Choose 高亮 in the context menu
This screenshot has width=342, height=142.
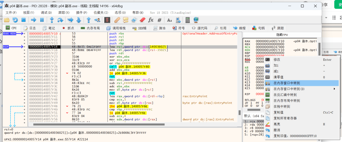click(302, 124)
